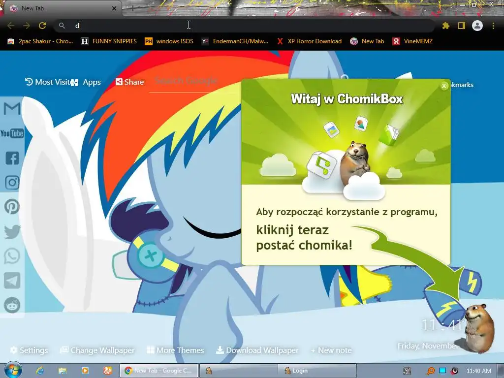504x378 pixels.
Task: Open Gmail from the sidebar
Action: coord(12,109)
